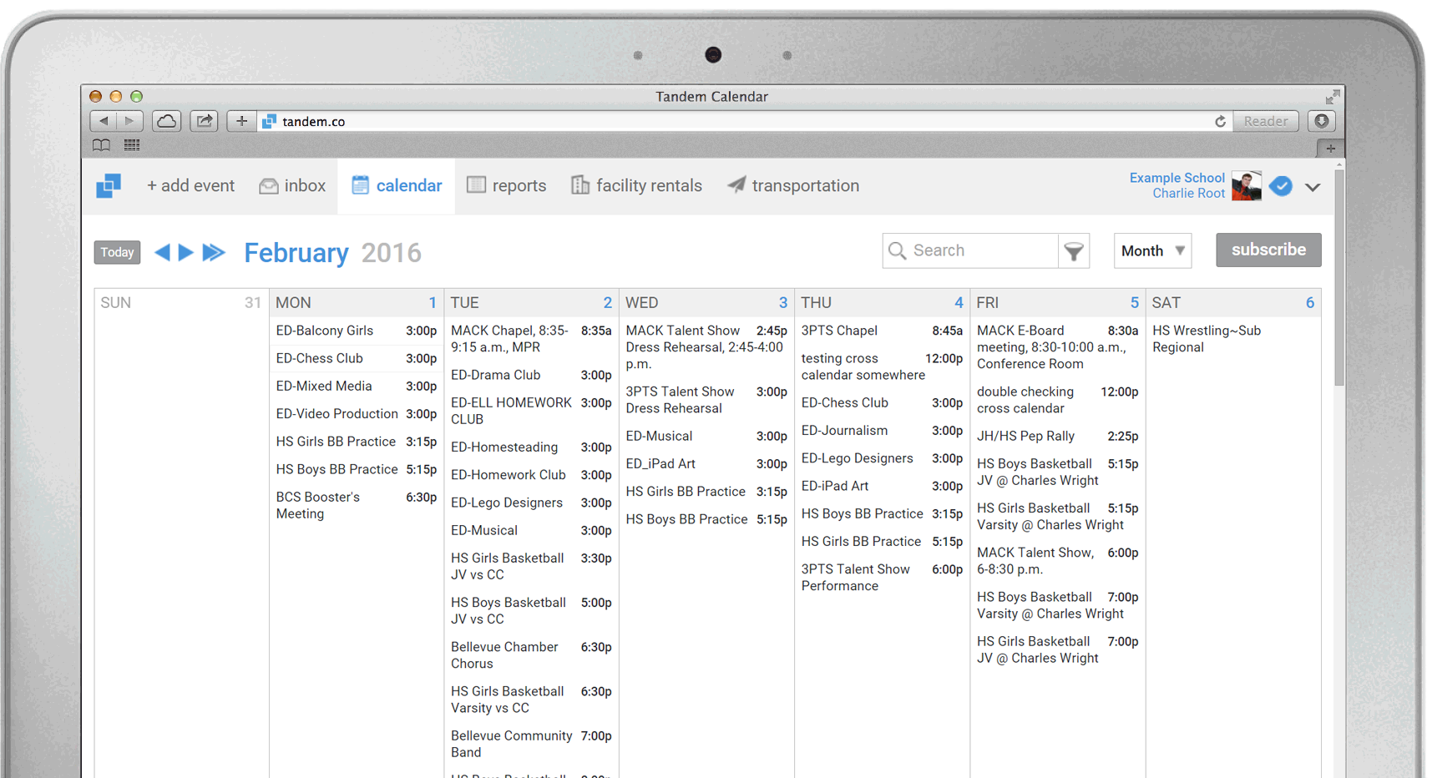Open the inbox envelope icon

tap(268, 185)
